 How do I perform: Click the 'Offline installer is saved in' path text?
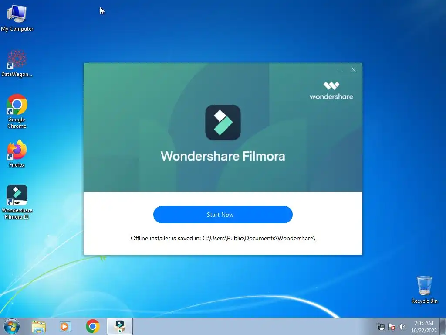pos(223,238)
